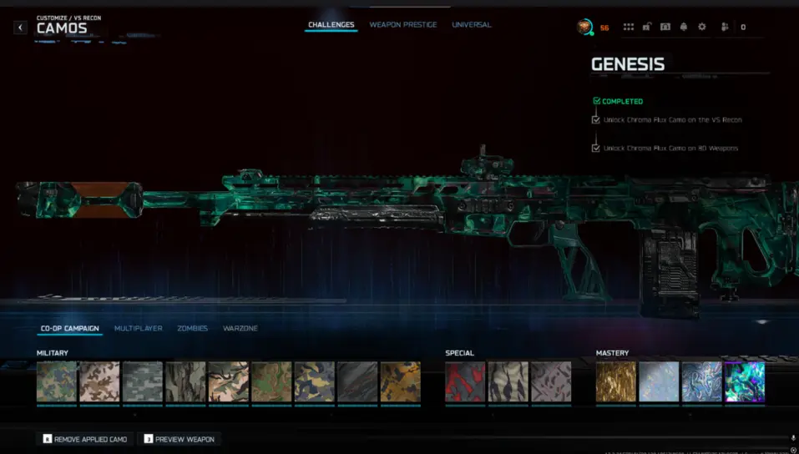
Task: Select the gray-pink mottled third Special camo
Action: pos(551,382)
